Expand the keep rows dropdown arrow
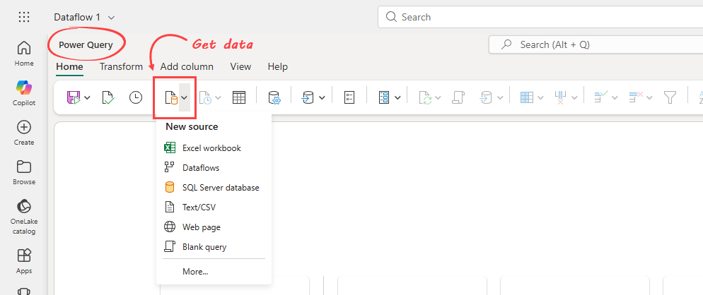The height and width of the screenshot is (295, 703). tap(615, 97)
